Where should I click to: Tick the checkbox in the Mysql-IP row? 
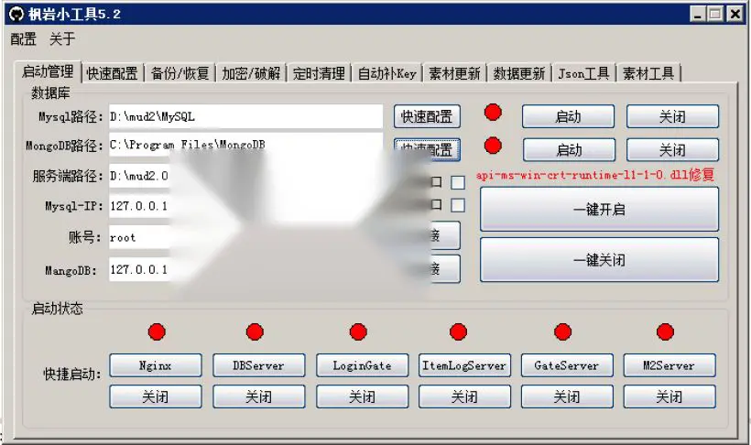pyautogui.click(x=458, y=205)
